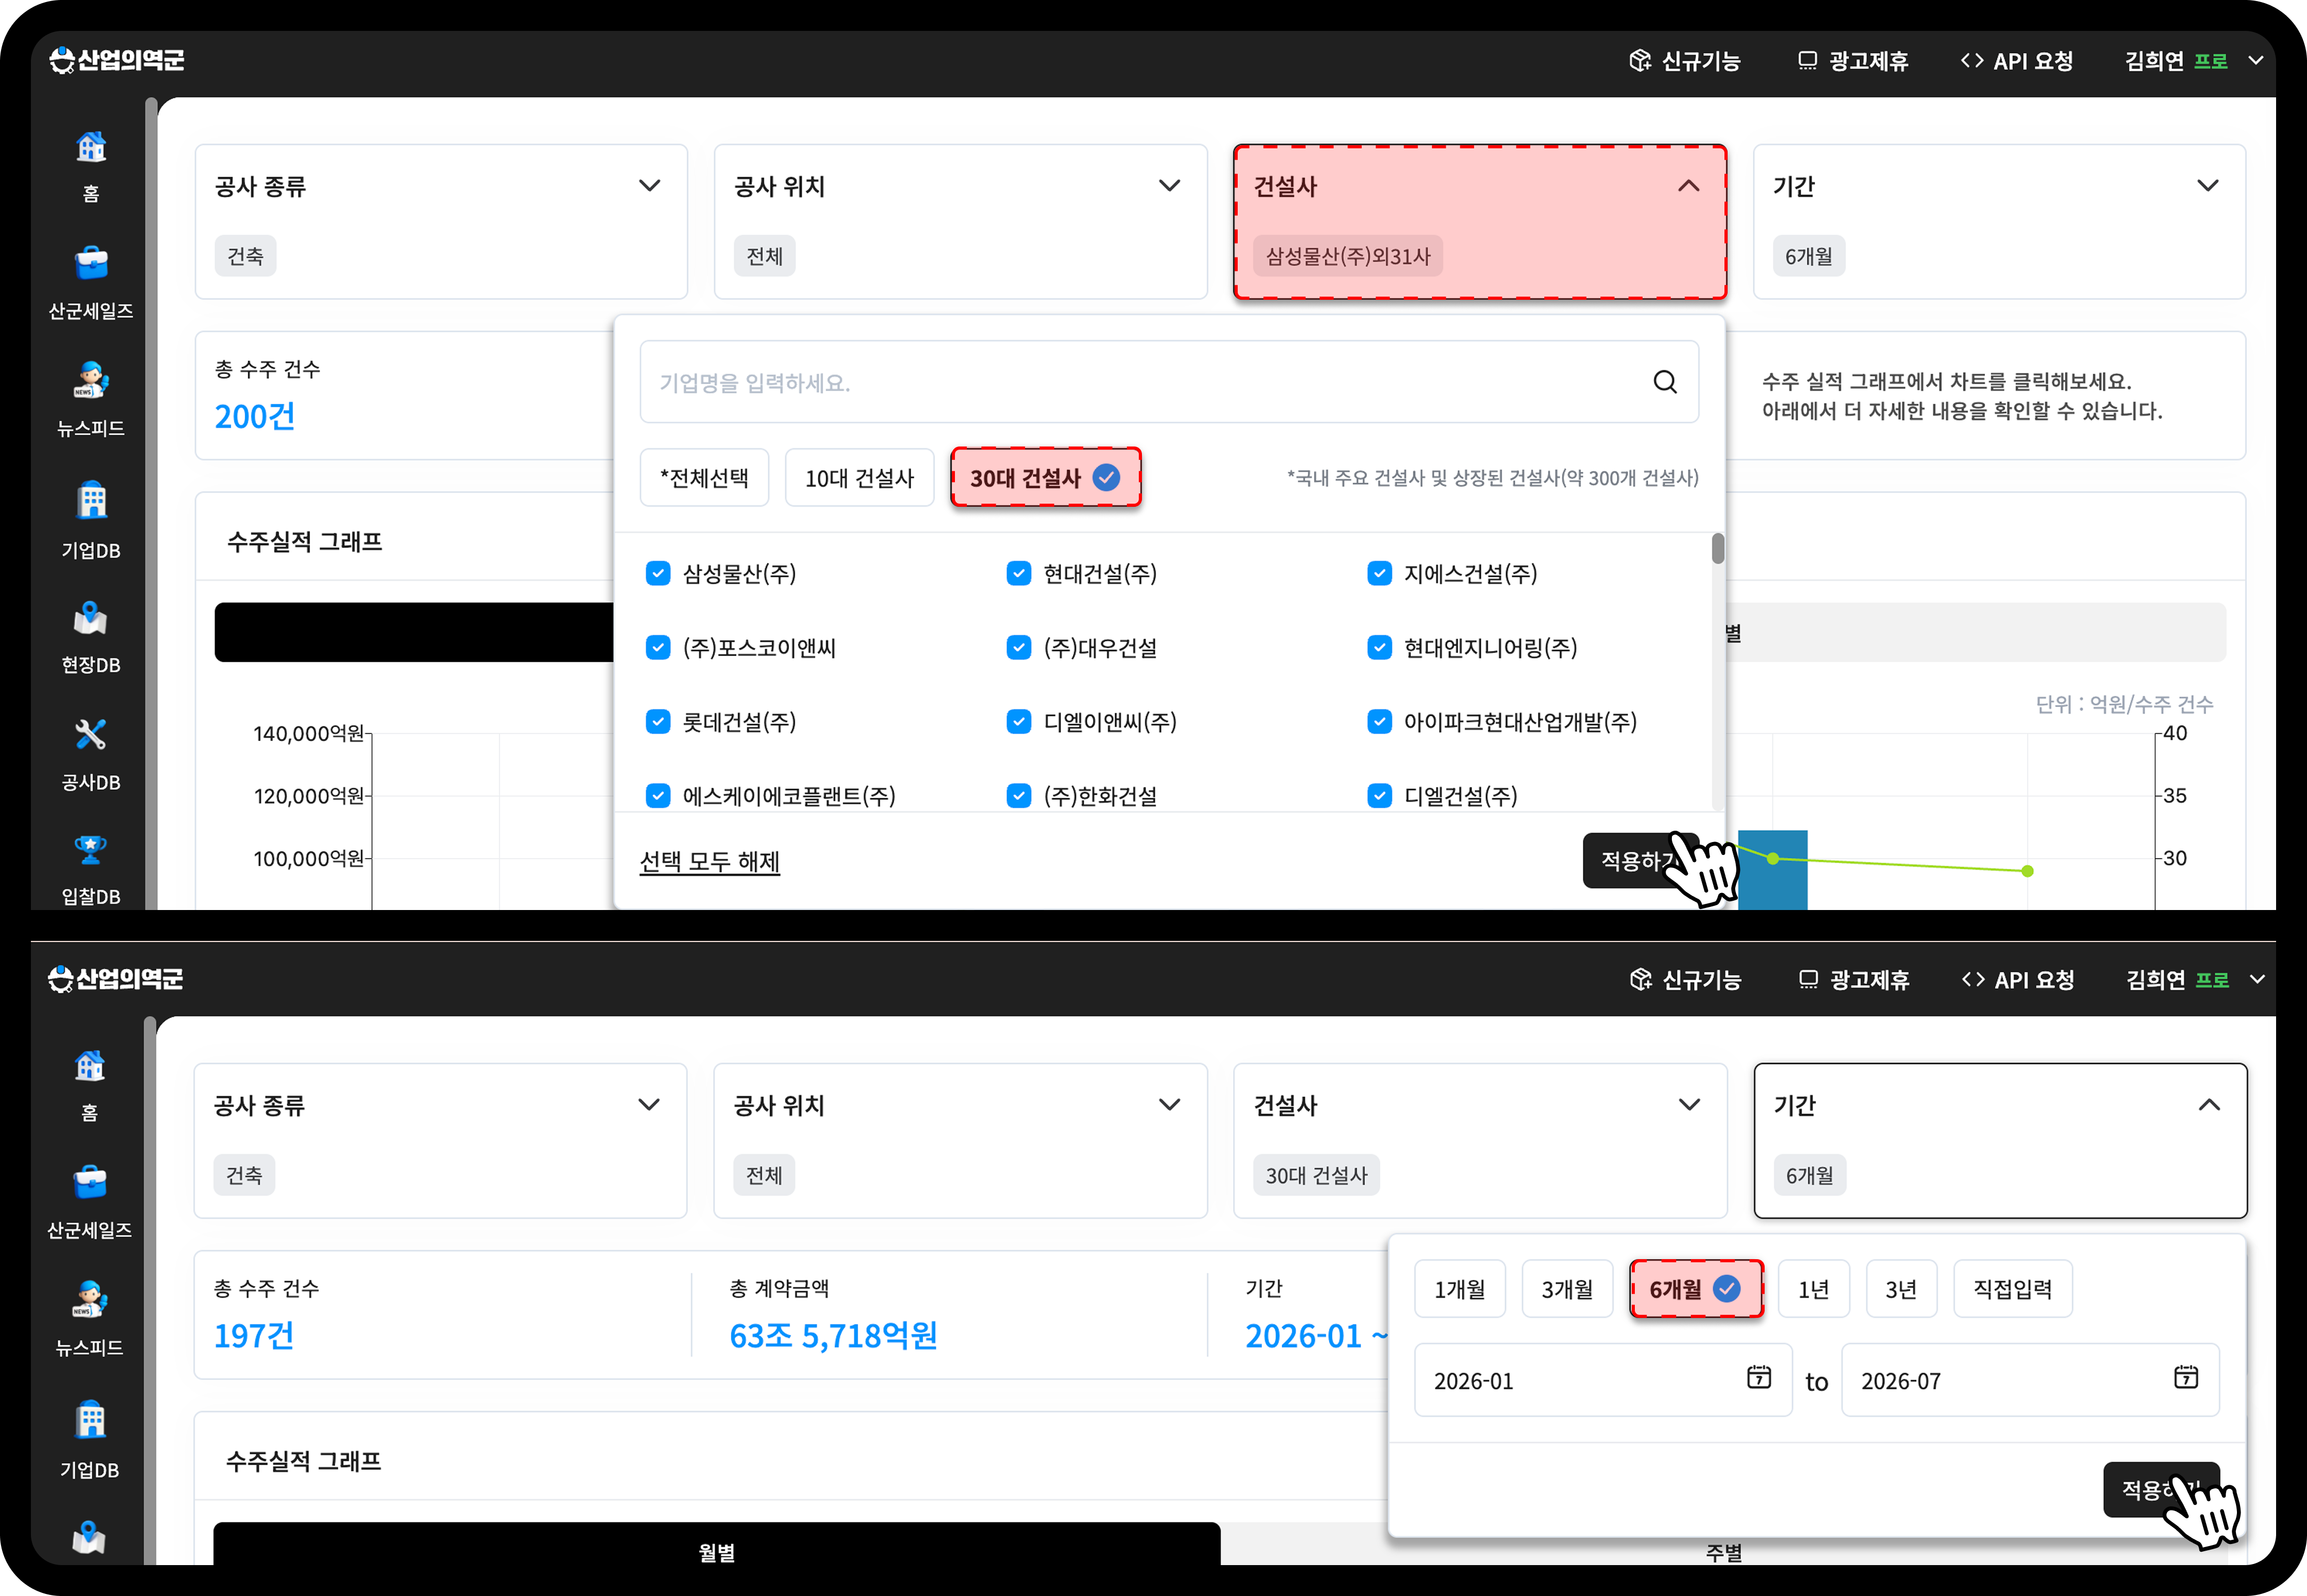2307x1596 pixels.
Task: Click 기업명을 입력하세요 search field
Action: coord(1169,382)
